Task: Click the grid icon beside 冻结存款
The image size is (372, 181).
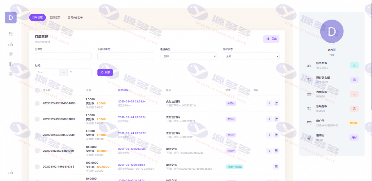Action: 309,108
